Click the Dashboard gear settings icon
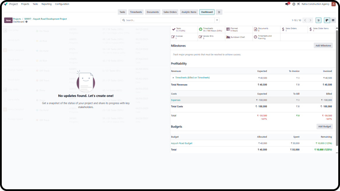Screen dimensions: 340x191 coord(27,22)
